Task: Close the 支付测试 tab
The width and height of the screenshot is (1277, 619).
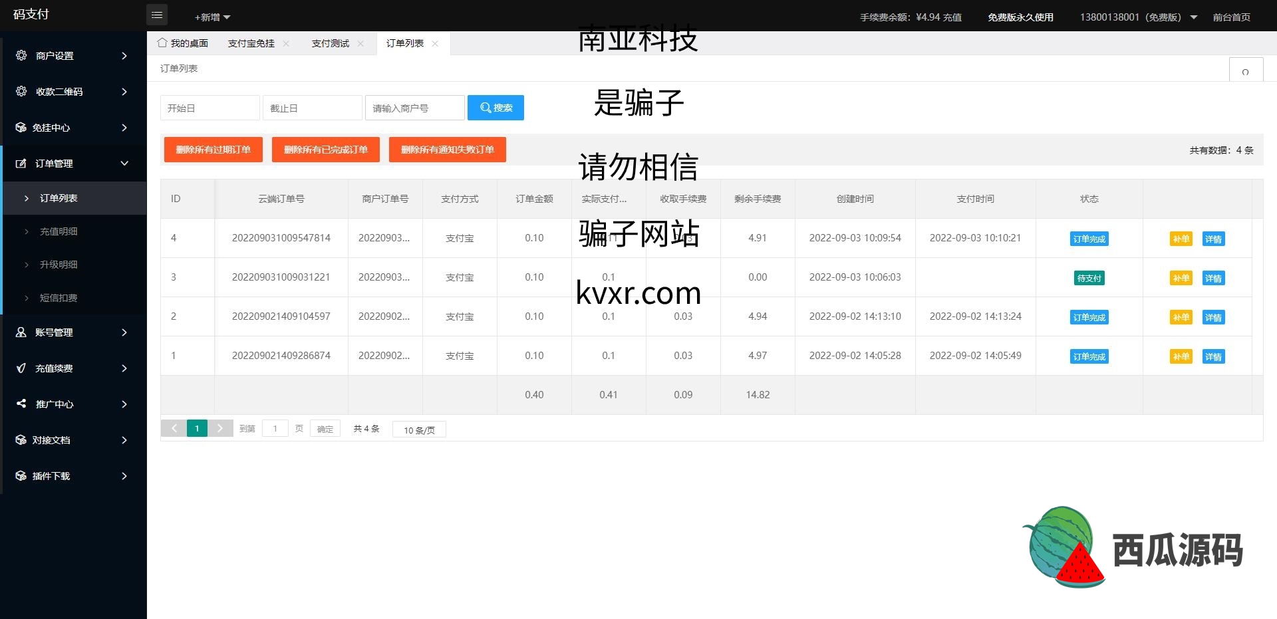Action: click(x=360, y=43)
